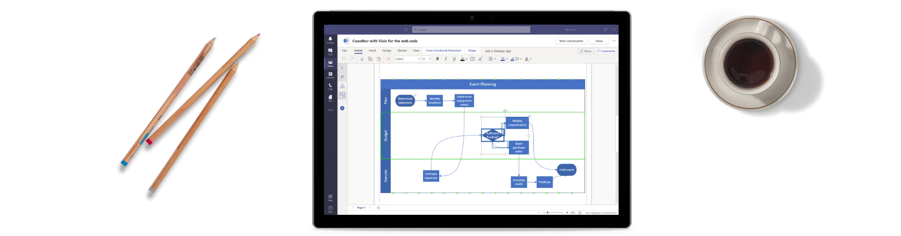This screenshot has height=236, width=901.
Task: Switch to the Review tab
Action: point(402,51)
